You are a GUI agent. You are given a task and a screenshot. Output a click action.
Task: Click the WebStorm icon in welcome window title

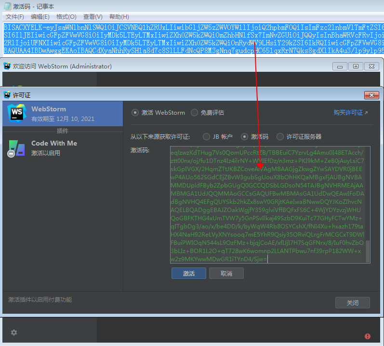pos(7,66)
